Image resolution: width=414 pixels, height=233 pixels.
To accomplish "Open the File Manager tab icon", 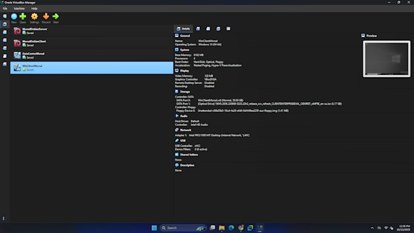I will pyautogui.click(x=228, y=29).
